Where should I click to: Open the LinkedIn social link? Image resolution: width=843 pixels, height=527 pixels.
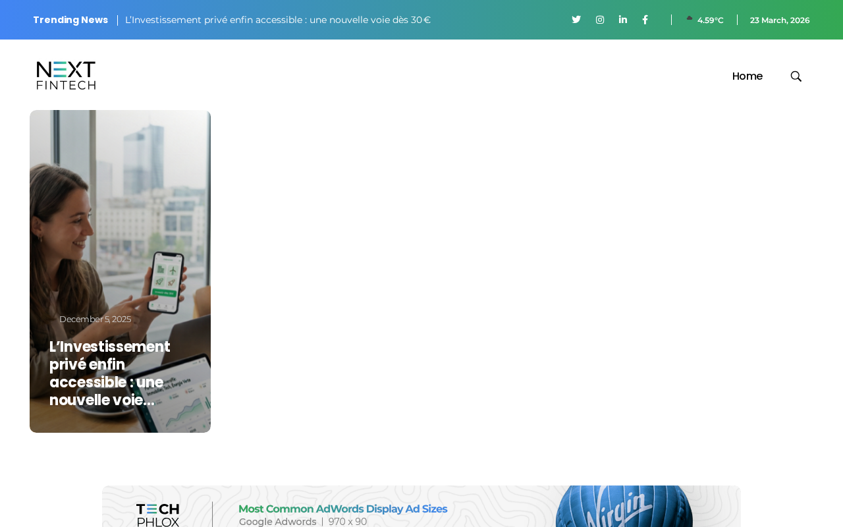coord(623,20)
